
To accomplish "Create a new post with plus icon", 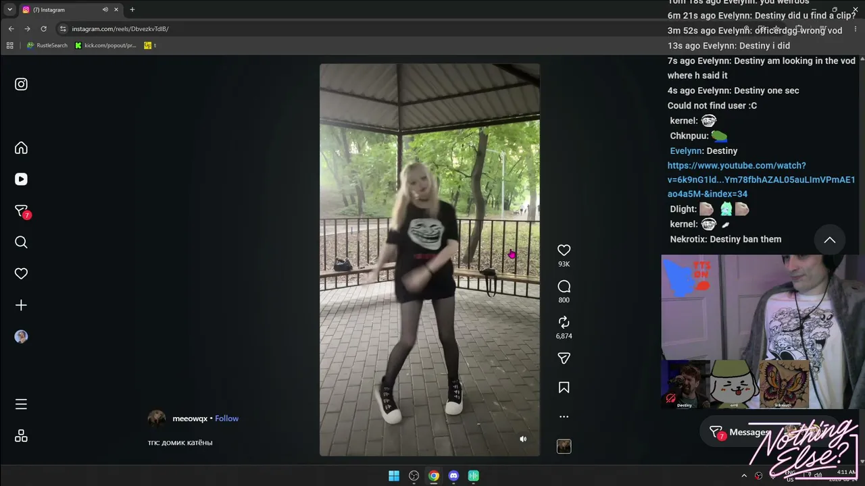I will [x=21, y=305].
